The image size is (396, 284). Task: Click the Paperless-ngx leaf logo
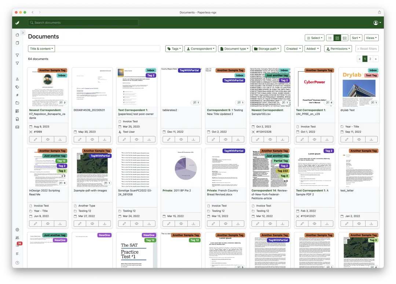click(x=17, y=23)
